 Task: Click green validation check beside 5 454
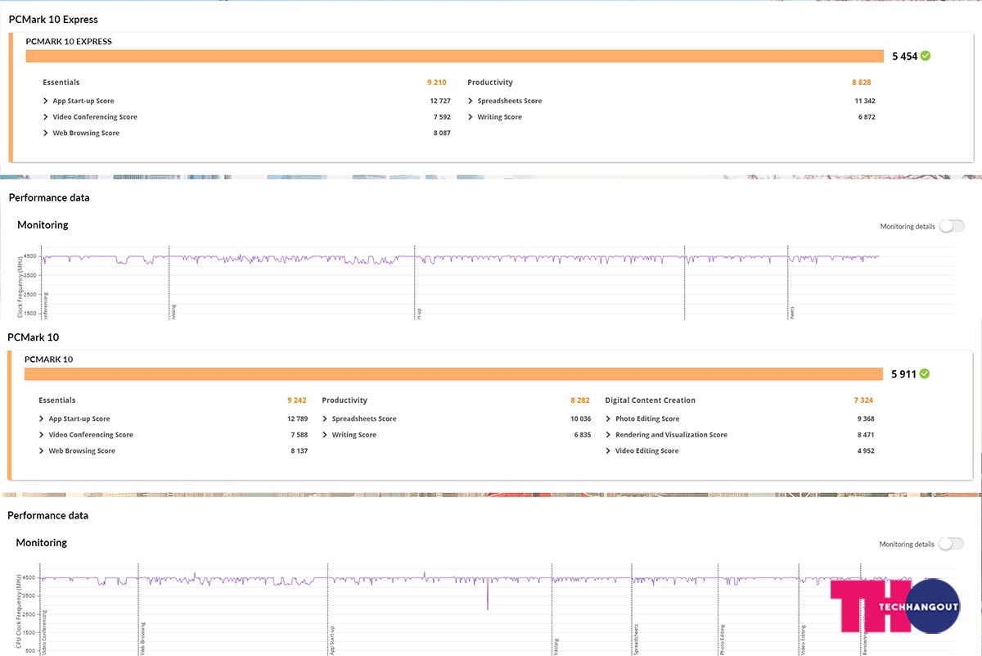(x=925, y=56)
